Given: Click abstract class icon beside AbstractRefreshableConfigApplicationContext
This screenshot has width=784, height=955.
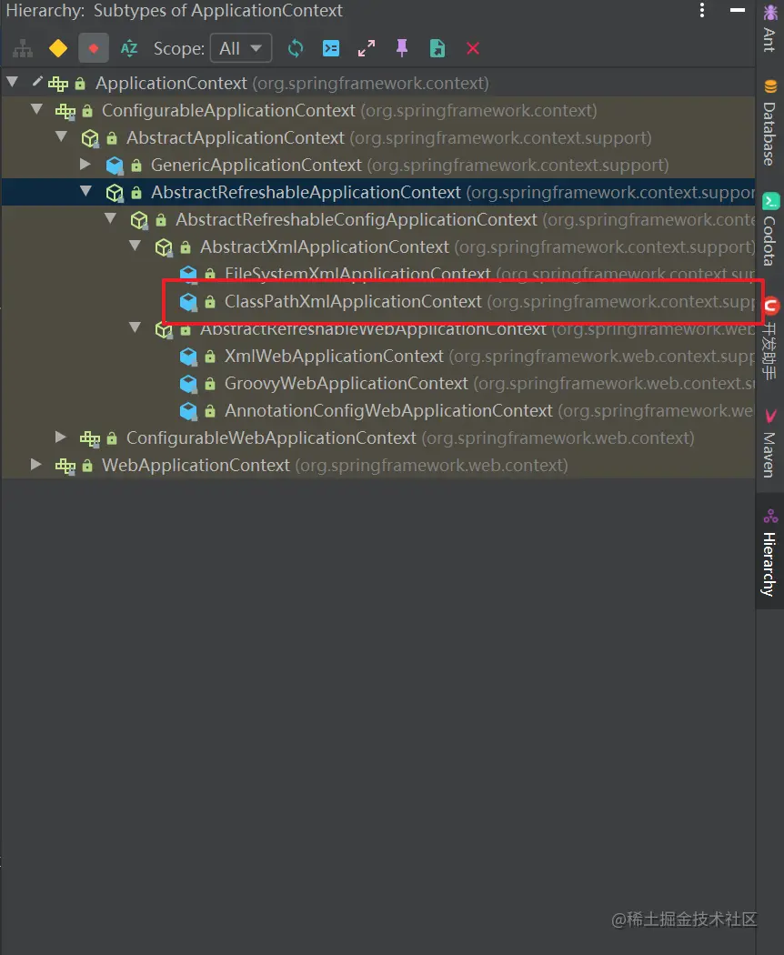Looking at the screenshot, I should pyautogui.click(x=139, y=220).
